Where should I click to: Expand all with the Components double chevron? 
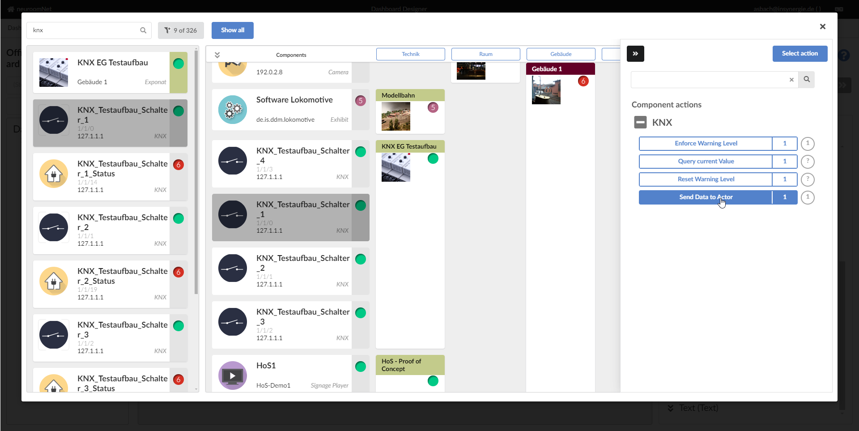[x=217, y=55]
